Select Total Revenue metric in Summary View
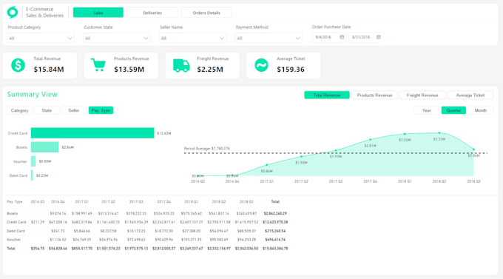Screen dimensions: 503x279 pos(327,95)
